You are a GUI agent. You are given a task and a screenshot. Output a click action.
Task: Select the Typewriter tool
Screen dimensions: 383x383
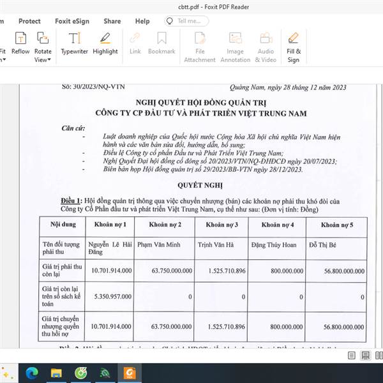(74, 43)
